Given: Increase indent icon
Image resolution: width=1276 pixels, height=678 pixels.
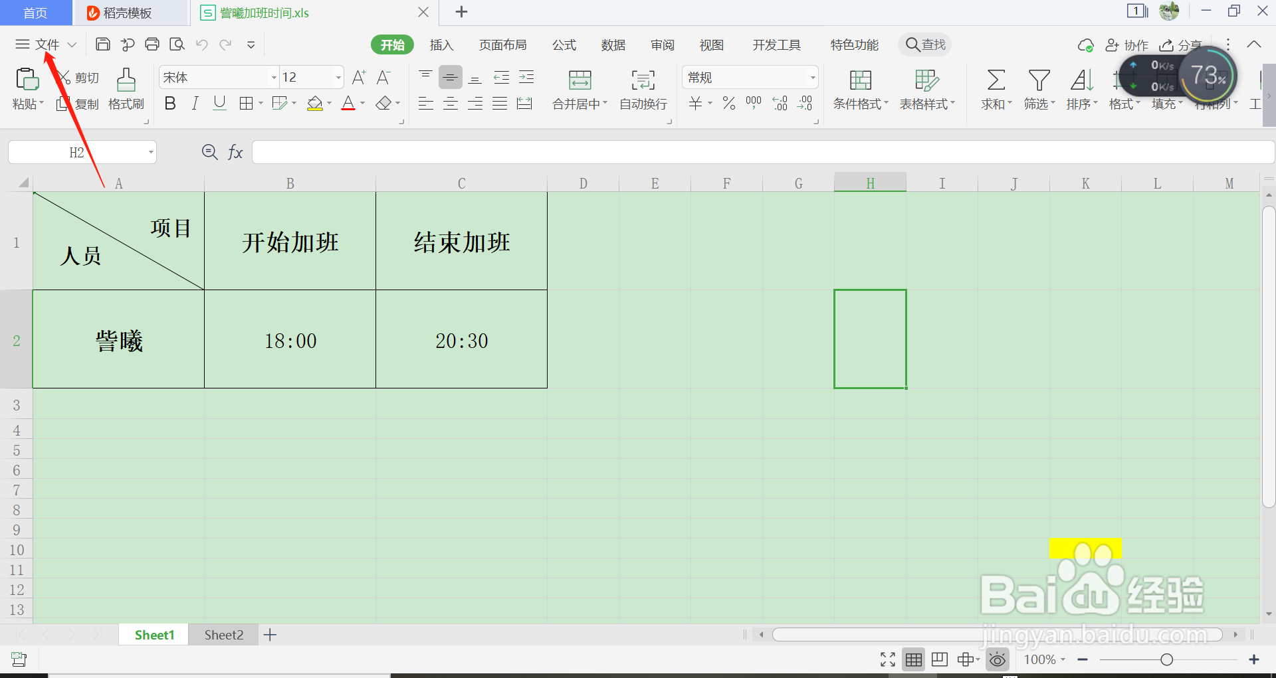Looking at the screenshot, I should [x=526, y=78].
